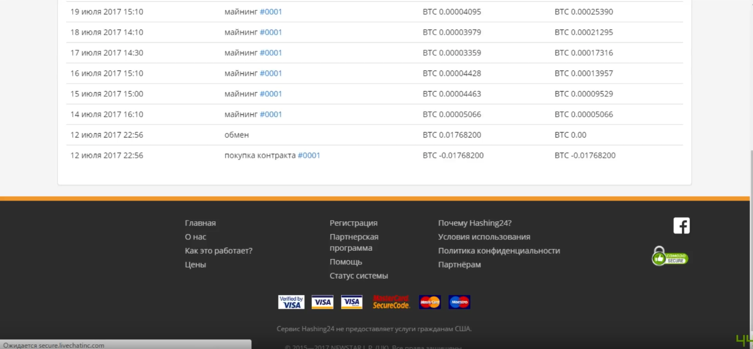Go to Главная footer link
753x349 pixels.
[x=200, y=223]
